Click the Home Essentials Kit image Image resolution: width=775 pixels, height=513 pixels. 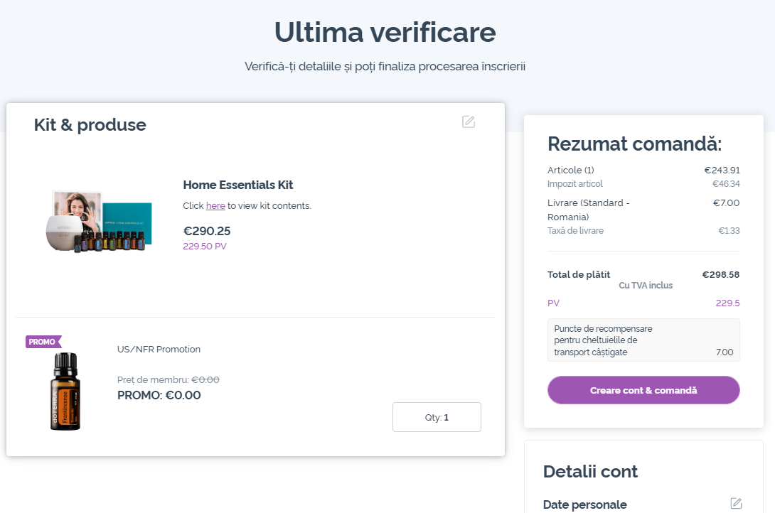[x=98, y=222]
